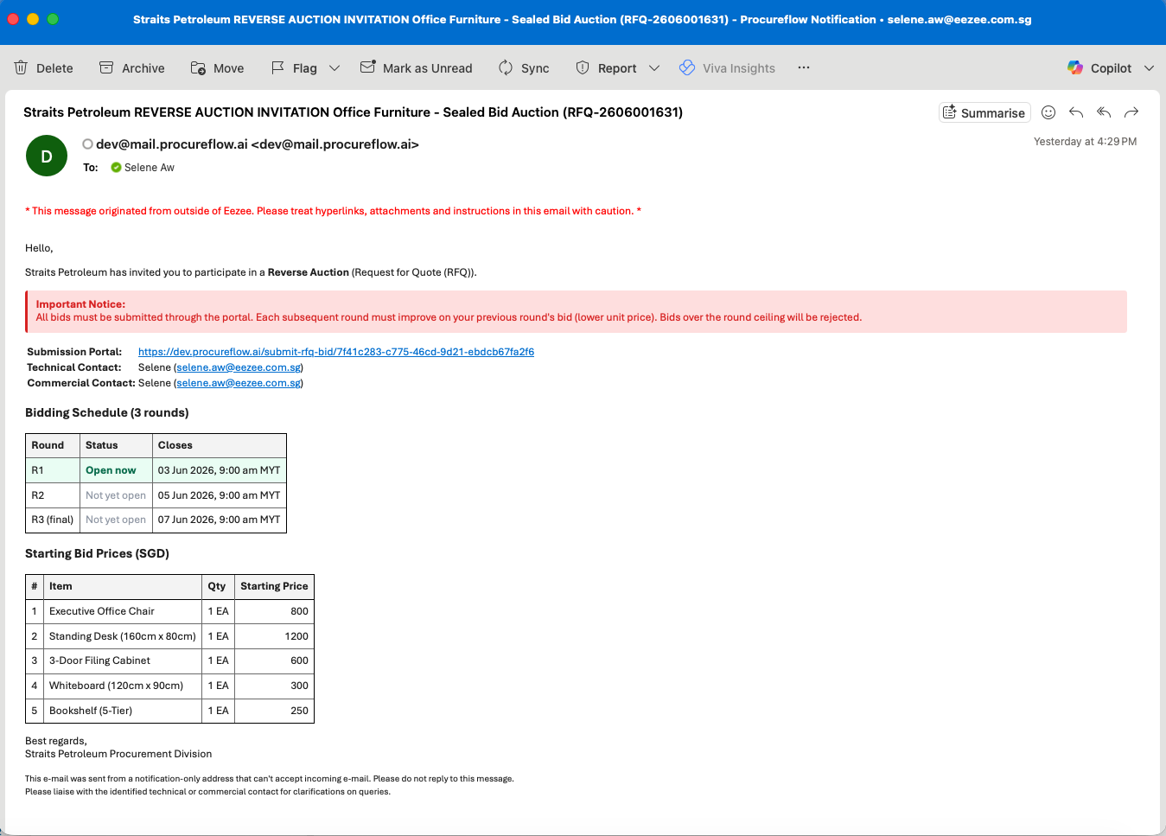Add a reaction with the smiley icon
This screenshot has width=1166, height=836.
[1048, 112]
